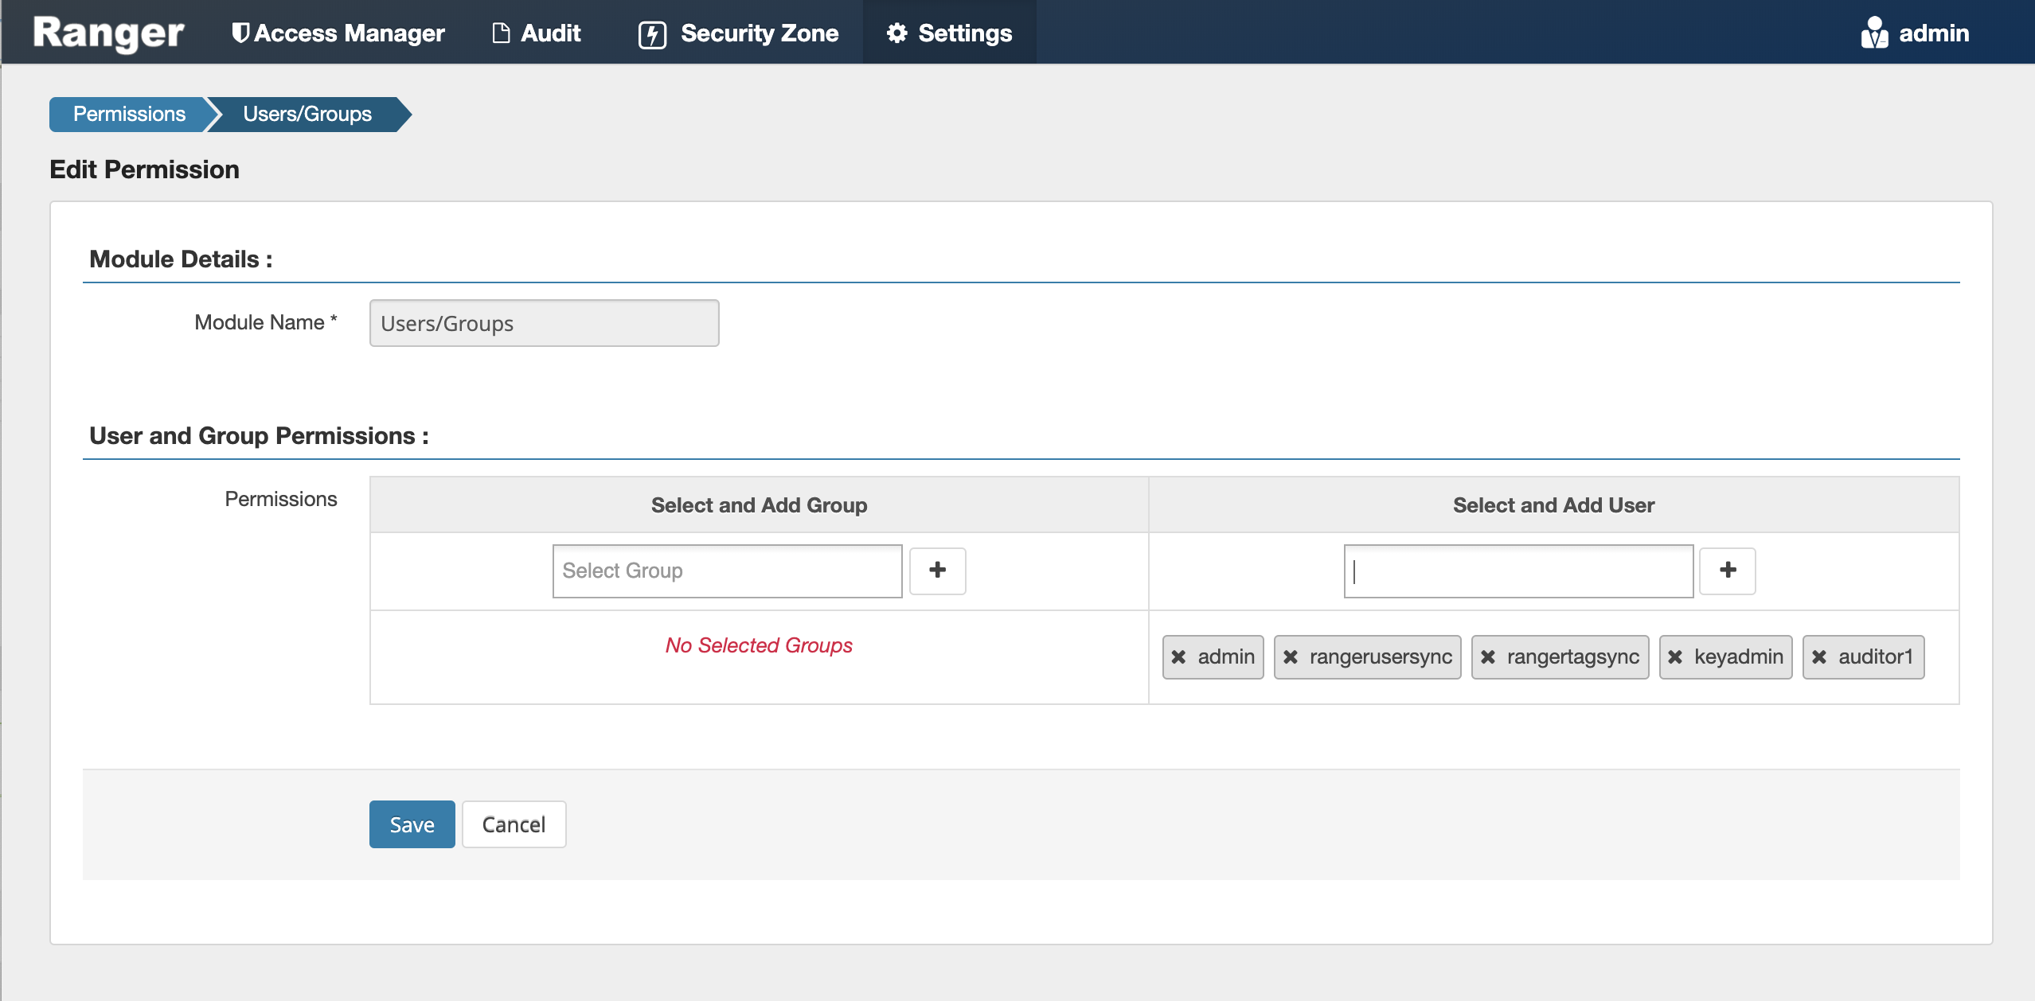Cancel editing the permission
Viewport: 2035px width, 1001px height.
click(x=514, y=824)
